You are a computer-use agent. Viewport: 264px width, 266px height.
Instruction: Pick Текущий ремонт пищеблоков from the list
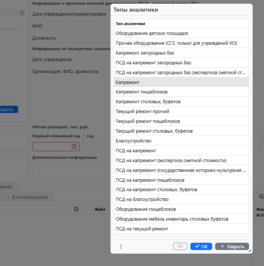(x=181, y=121)
